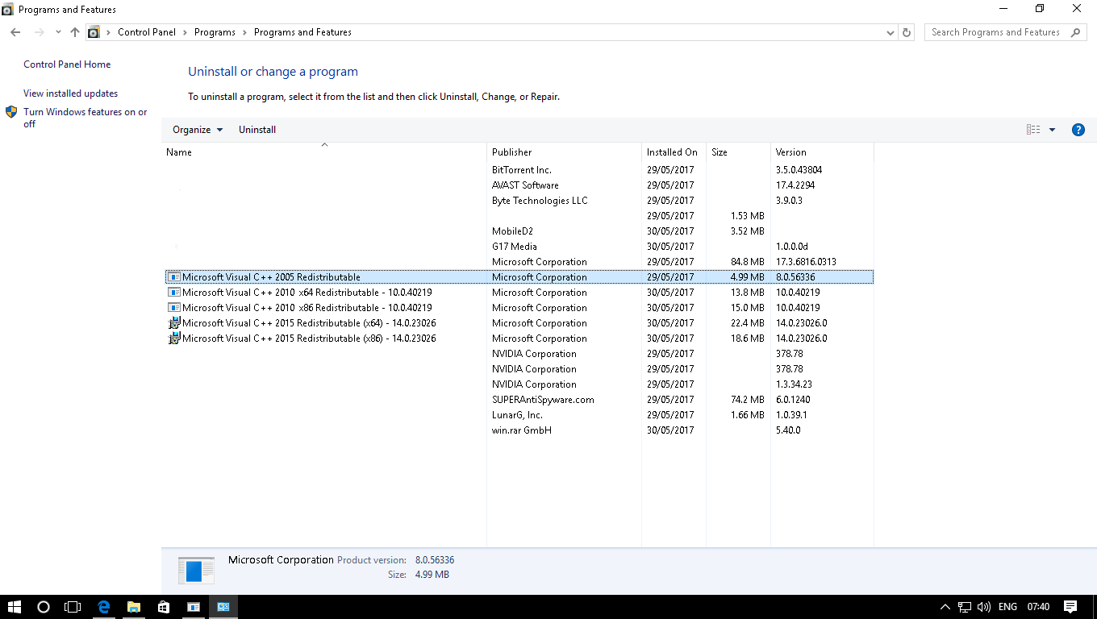Click icon of Visual C++ 2015 (x64) Redistributable
1097x619 pixels.
[173, 323]
